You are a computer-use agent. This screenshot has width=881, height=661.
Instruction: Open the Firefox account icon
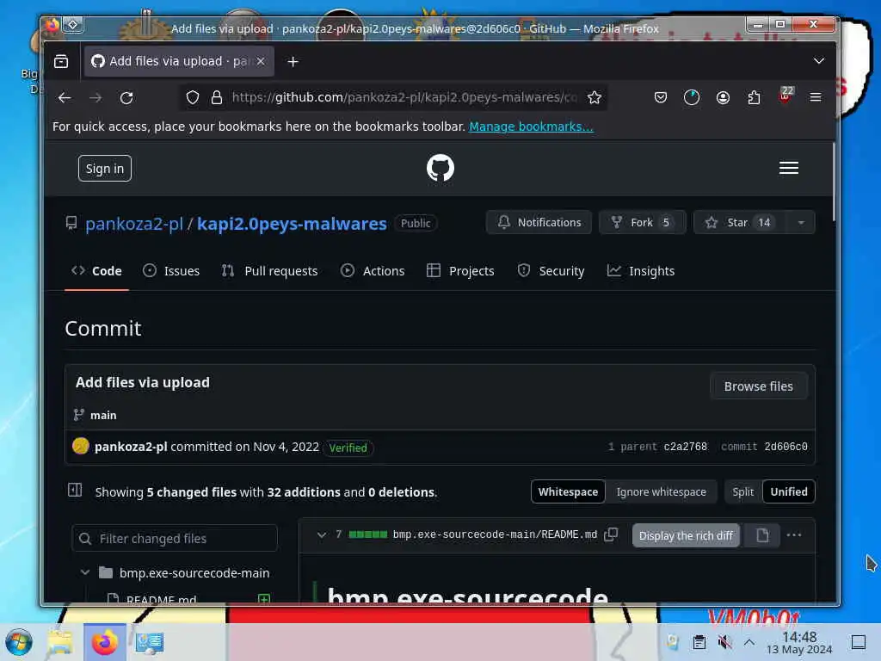pos(723,97)
